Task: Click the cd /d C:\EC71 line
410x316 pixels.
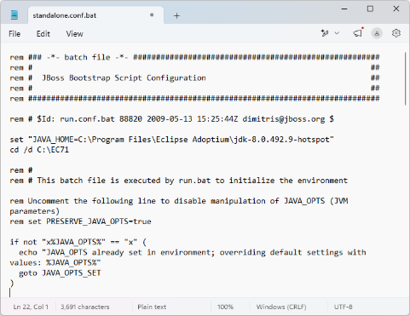Action: pos(39,150)
